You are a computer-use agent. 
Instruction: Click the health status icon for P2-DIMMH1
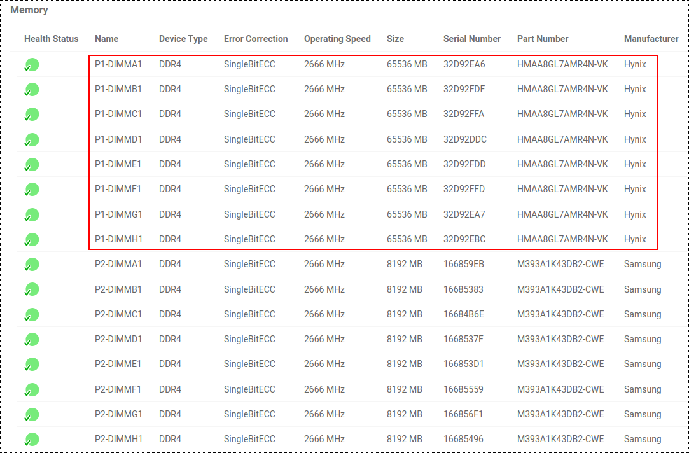[x=32, y=440]
